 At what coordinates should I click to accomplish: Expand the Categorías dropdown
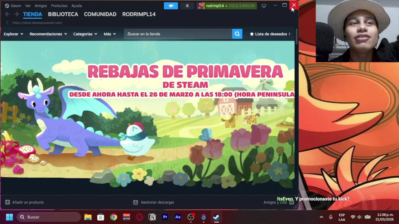[85, 34]
